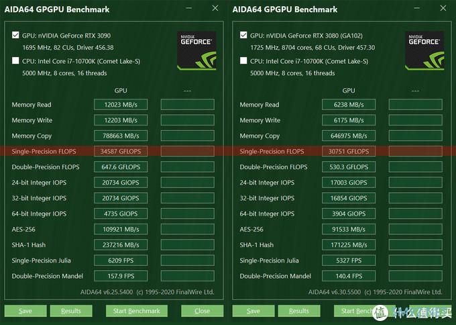Click the 157.9 FPS Mandel value
456x325 pixels.
click(x=121, y=276)
